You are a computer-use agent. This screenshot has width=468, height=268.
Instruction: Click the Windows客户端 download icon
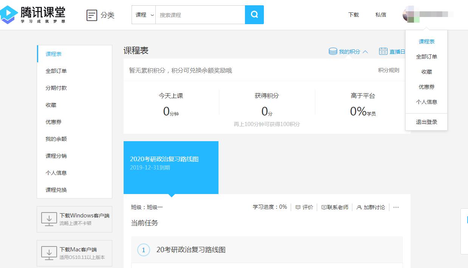pyautogui.click(x=49, y=219)
